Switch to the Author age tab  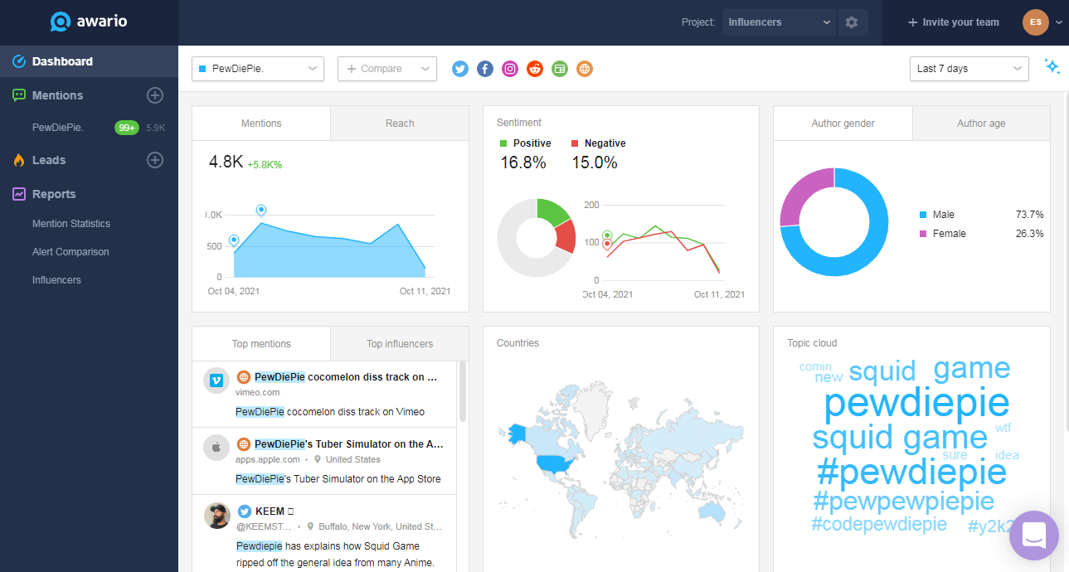[981, 124]
